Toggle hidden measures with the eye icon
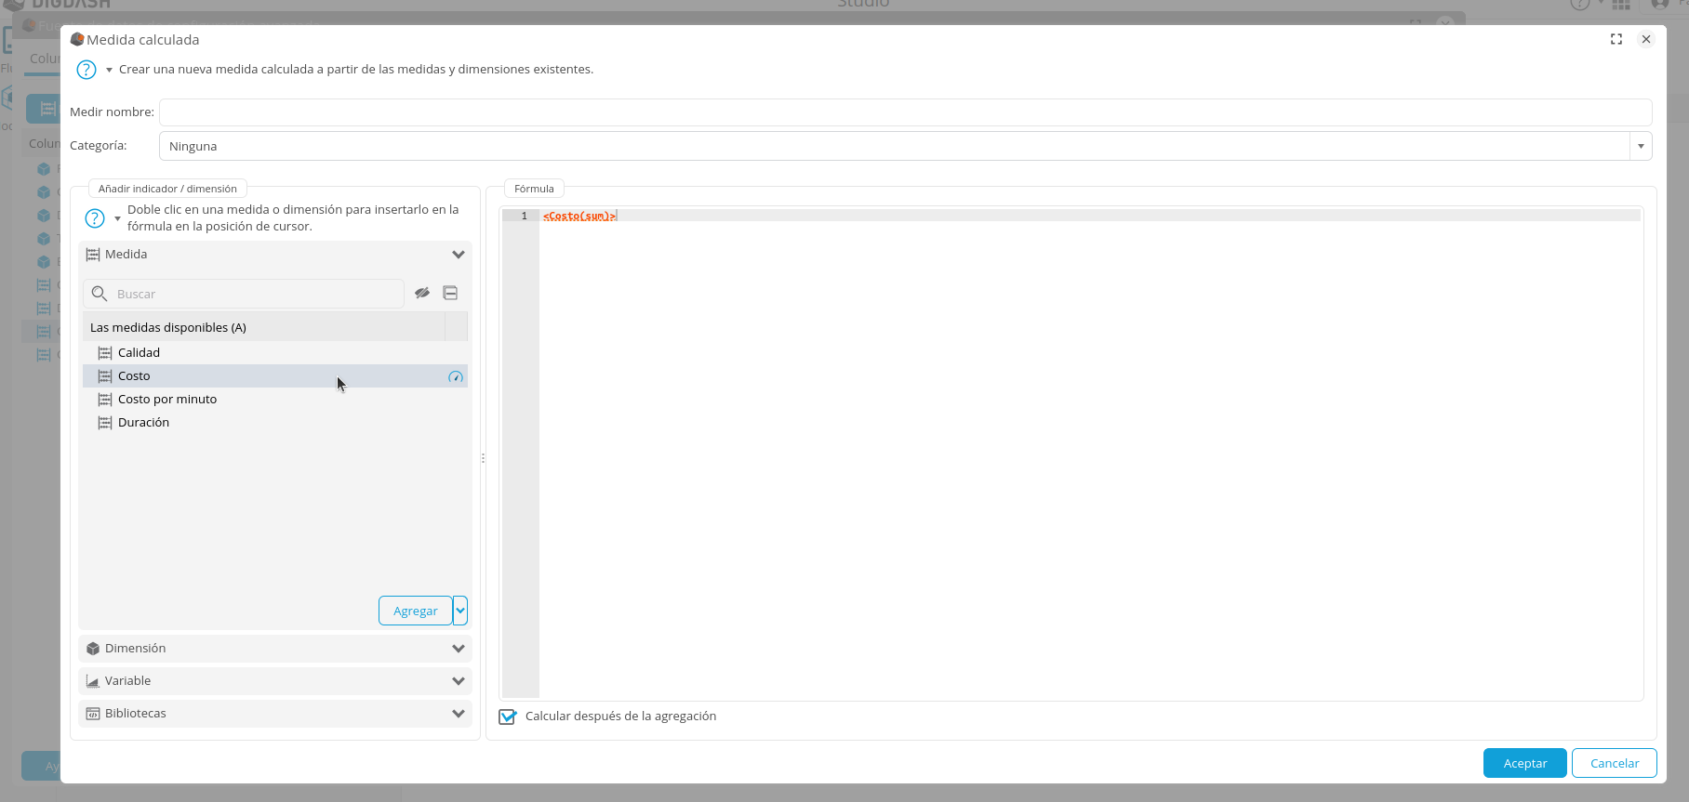 pyautogui.click(x=422, y=293)
